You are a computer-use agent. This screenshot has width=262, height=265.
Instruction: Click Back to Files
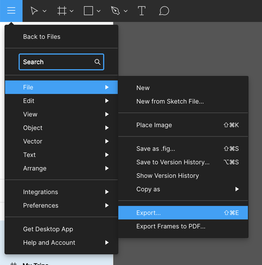(41, 37)
